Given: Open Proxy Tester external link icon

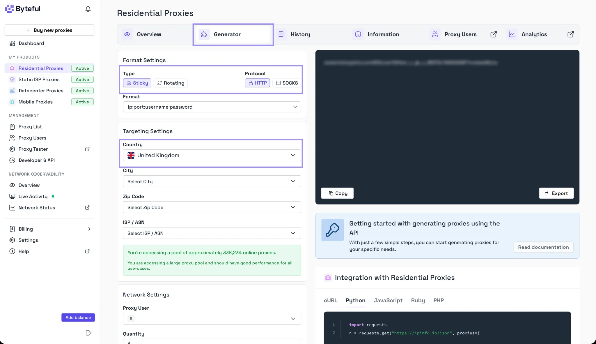Looking at the screenshot, I should point(87,149).
